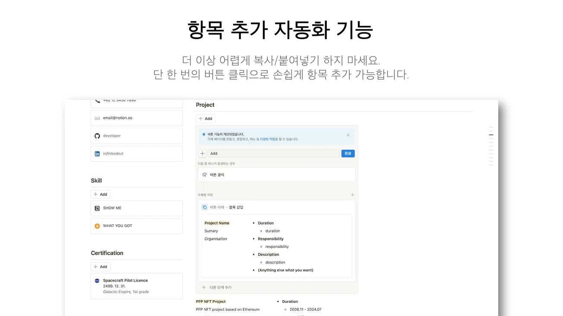Screen dimensions: 563x316
Task: Click the star icon in the blue notice
Action: coord(204,134)
